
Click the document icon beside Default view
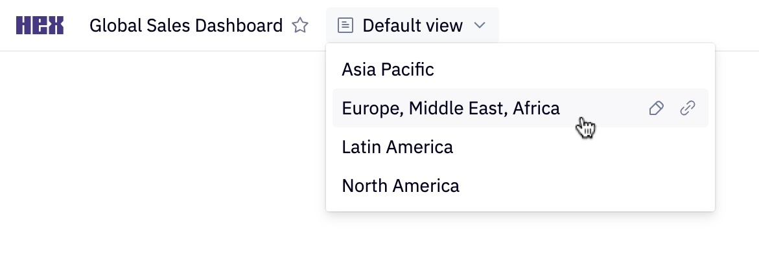coord(347,26)
